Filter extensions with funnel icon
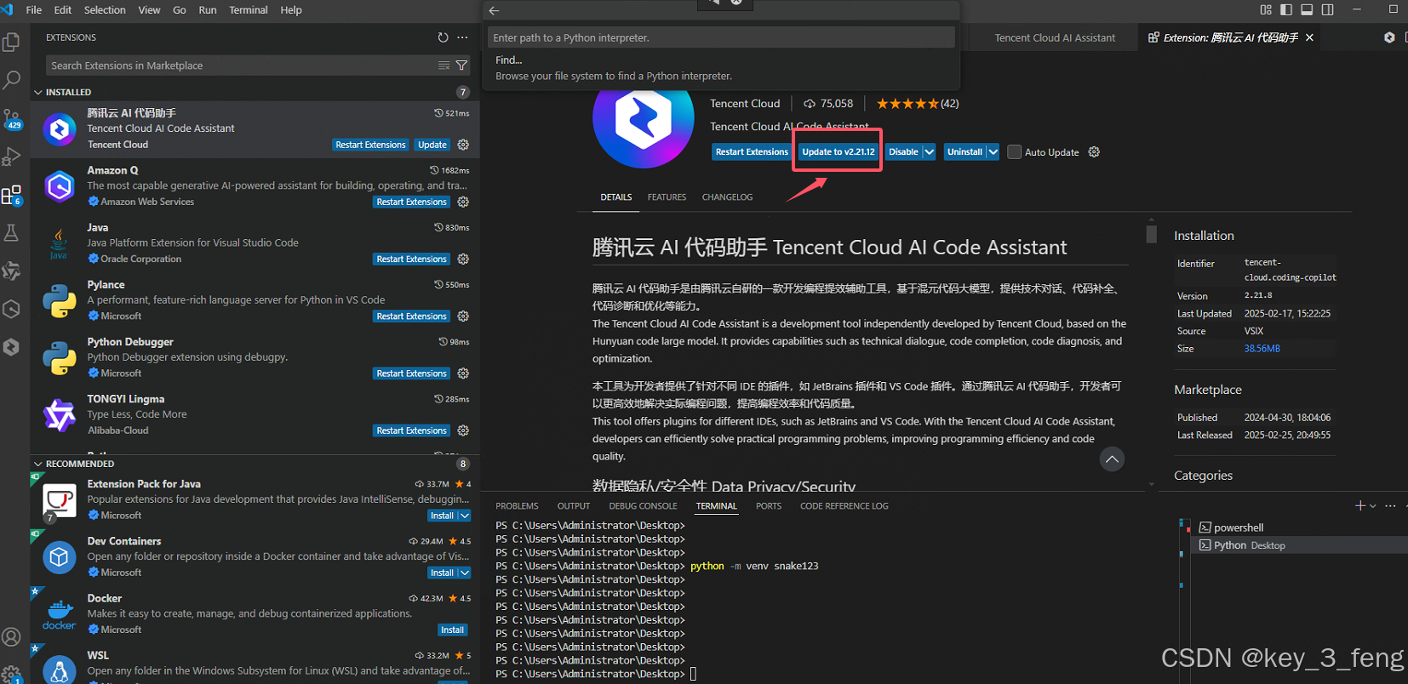 (x=461, y=66)
